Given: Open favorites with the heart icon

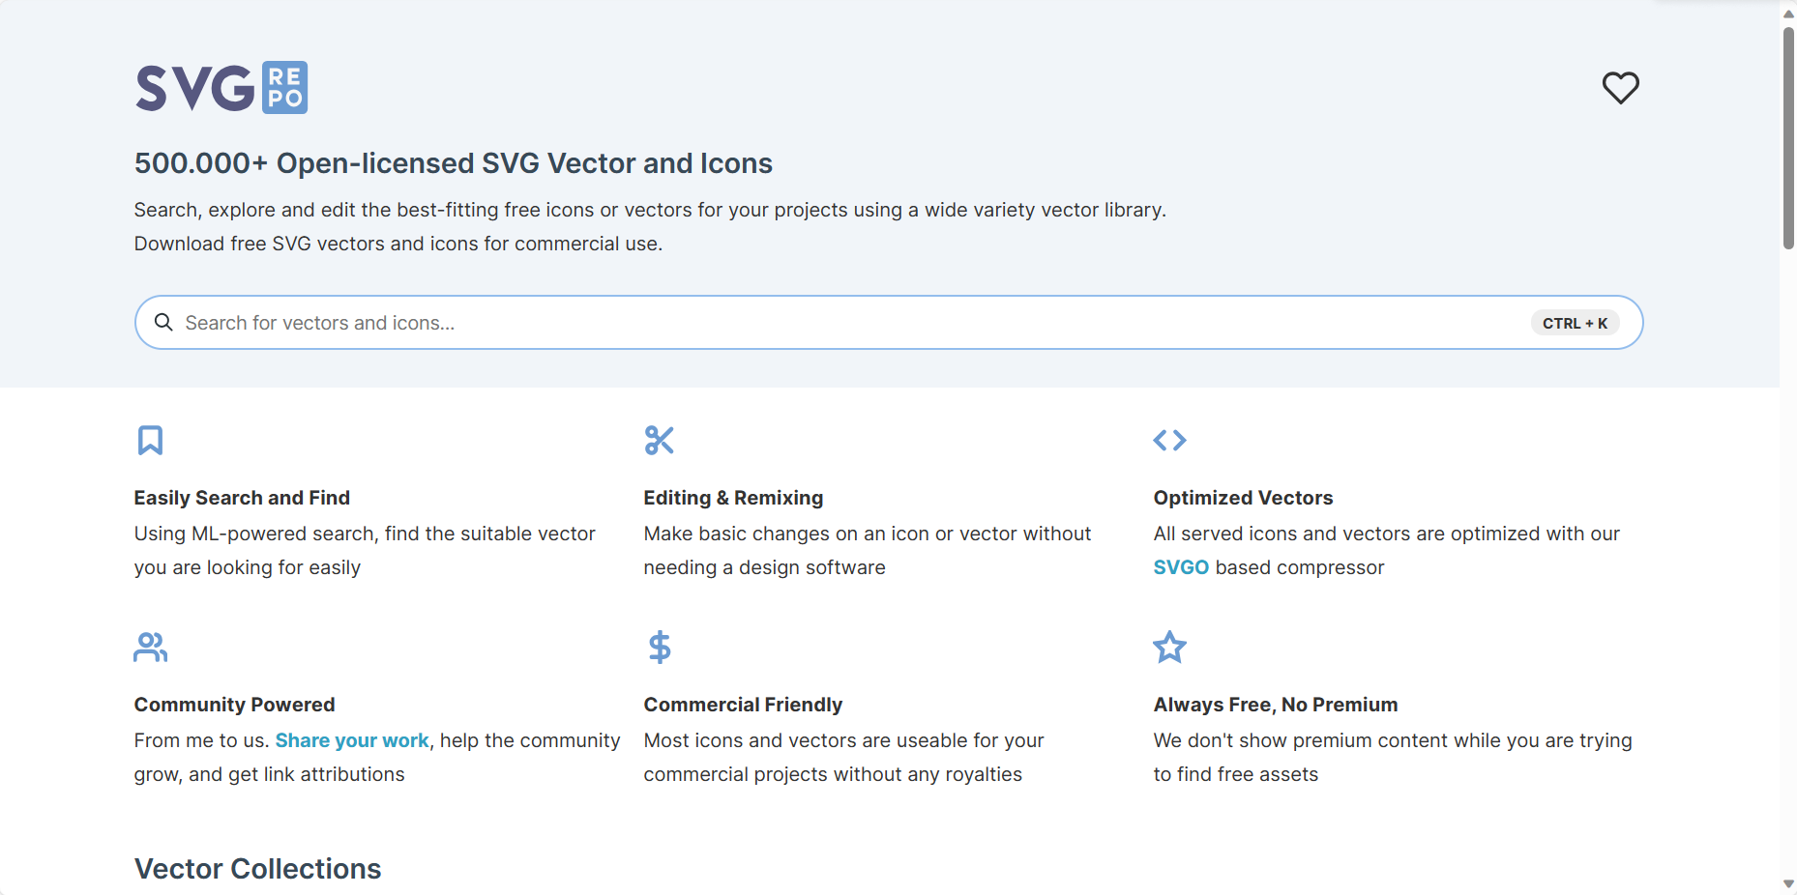Looking at the screenshot, I should 1620,88.
